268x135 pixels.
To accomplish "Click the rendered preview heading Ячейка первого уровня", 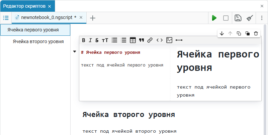I will pos(218,61).
